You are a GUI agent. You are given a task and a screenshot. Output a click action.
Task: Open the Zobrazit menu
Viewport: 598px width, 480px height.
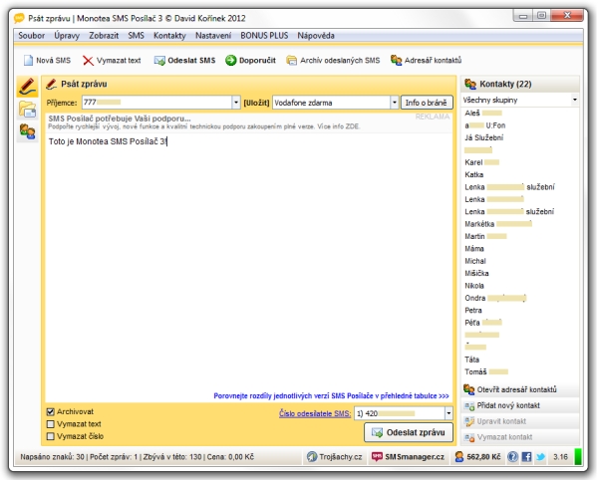point(104,36)
